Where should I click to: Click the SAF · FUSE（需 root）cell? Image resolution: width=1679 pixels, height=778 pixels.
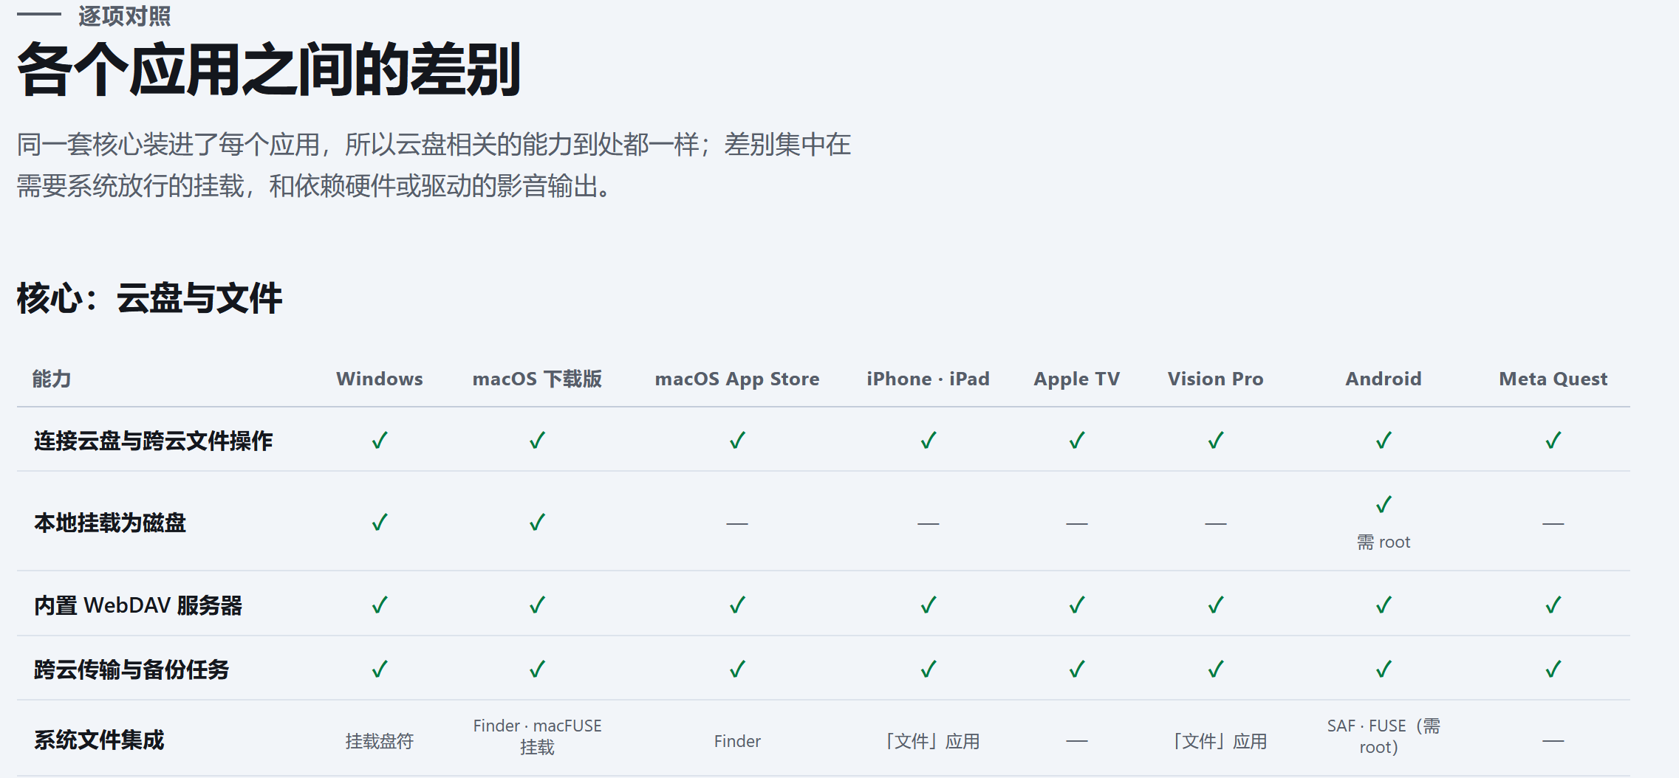[x=1384, y=737]
